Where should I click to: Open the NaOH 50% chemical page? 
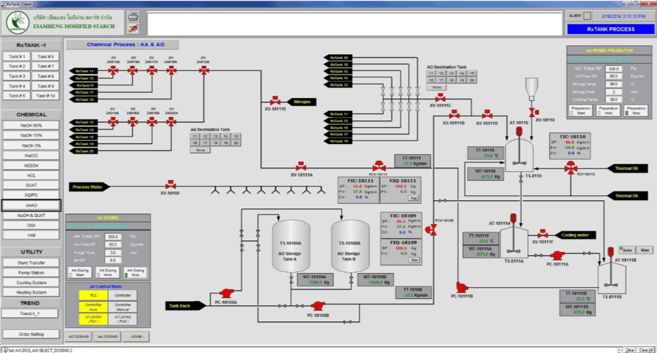pyautogui.click(x=31, y=125)
